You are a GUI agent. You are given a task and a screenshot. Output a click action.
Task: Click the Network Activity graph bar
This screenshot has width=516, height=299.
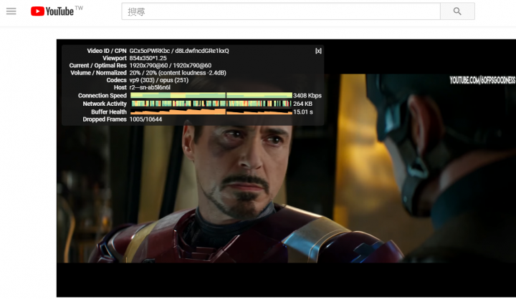211,104
